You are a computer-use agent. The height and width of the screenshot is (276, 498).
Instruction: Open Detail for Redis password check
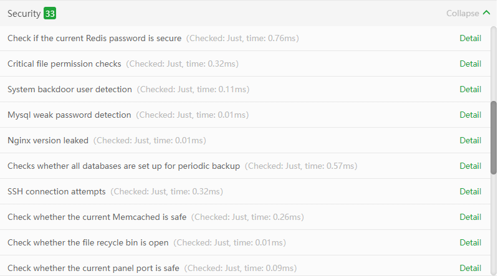click(x=470, y=38)
